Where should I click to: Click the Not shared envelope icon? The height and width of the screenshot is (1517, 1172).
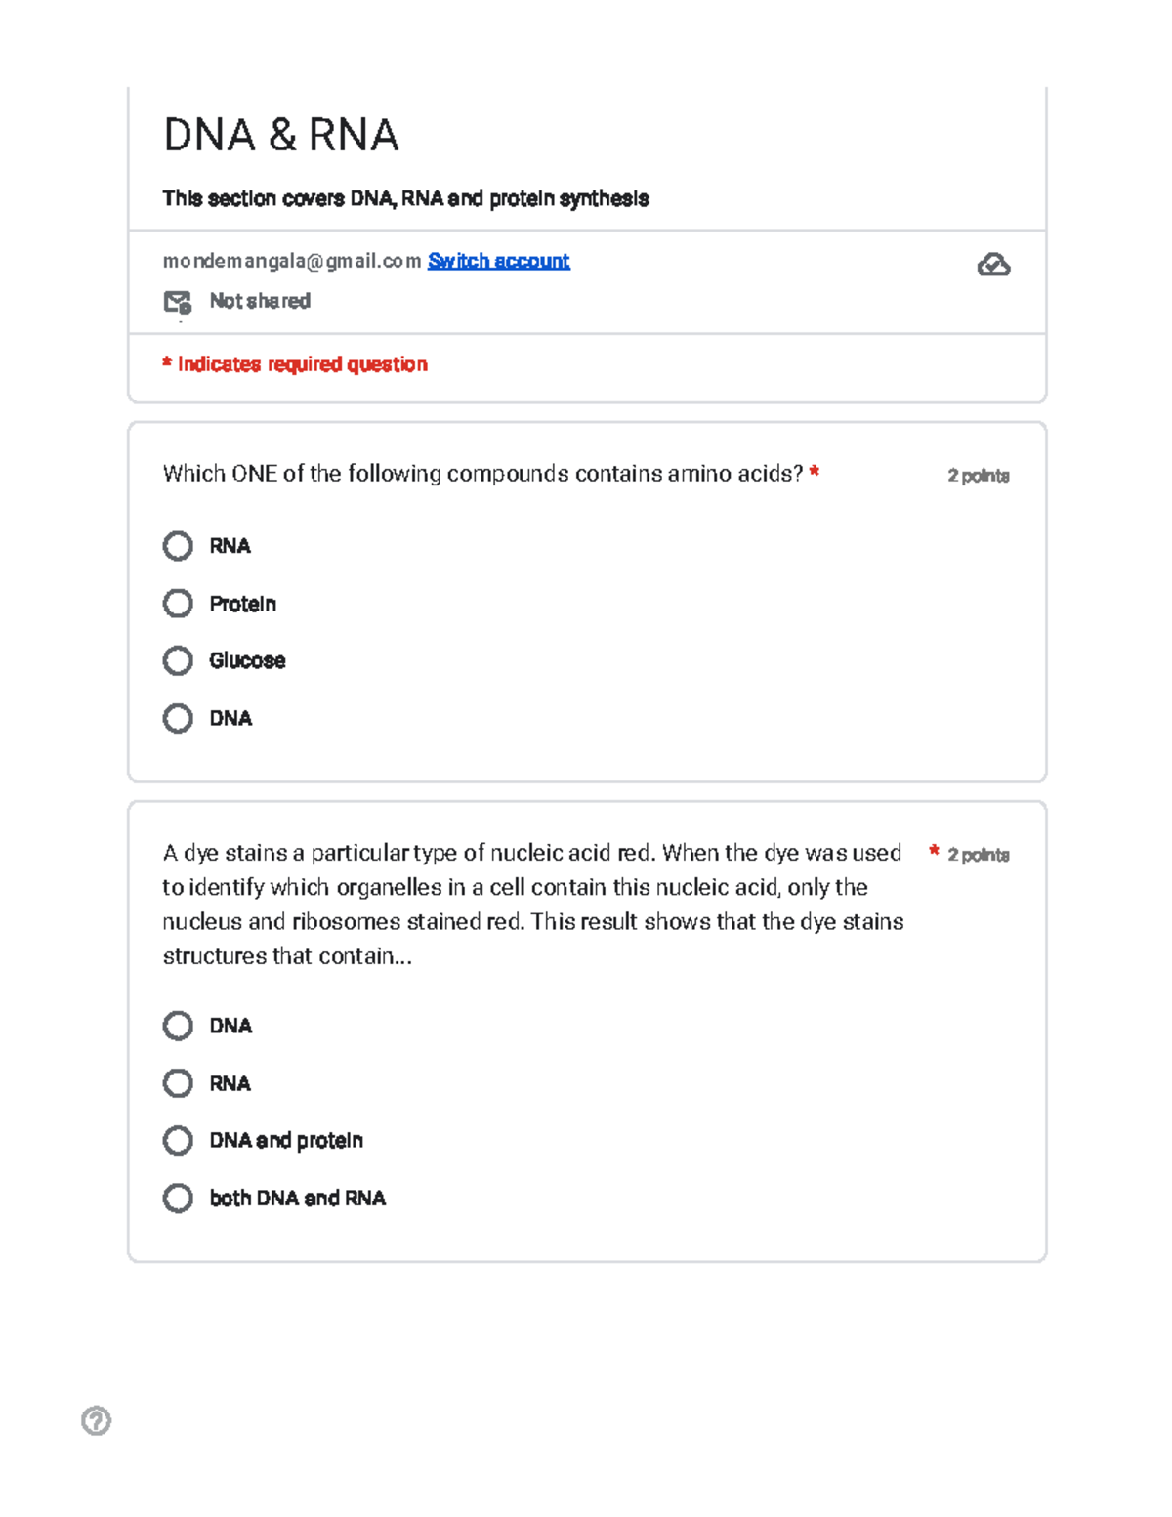(x=177, y=302)
